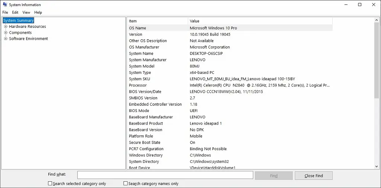Enable Search selected category only checkbox
Screen dimensions: 381x188
[50, 184]
